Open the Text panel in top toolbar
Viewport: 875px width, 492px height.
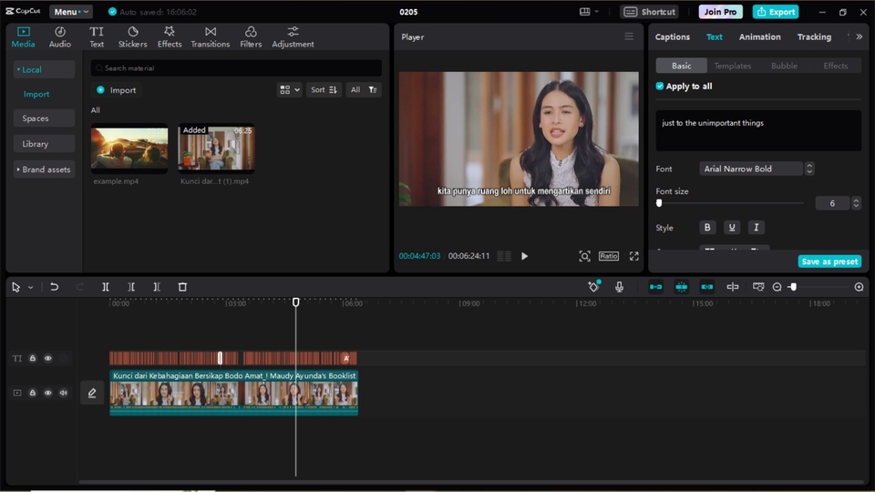point(97,36)
